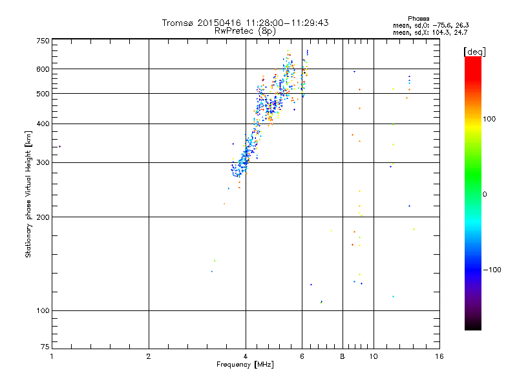Click the y-axis tick label "400"
Viewport: 517px width, 388px height.
(x=43, y=124)
